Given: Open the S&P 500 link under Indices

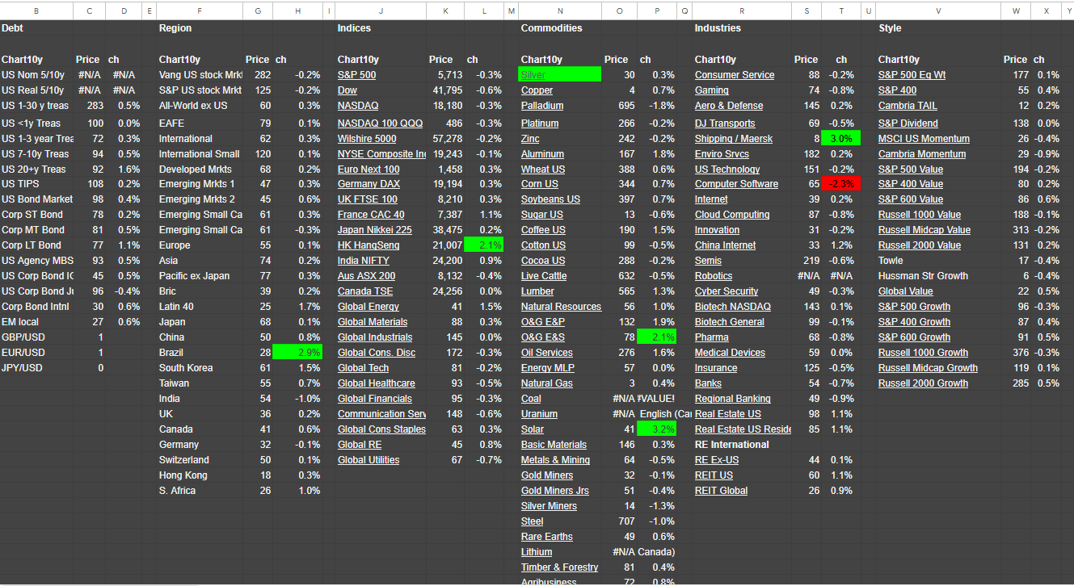Looking at the screenshot, I should point(356,75).
